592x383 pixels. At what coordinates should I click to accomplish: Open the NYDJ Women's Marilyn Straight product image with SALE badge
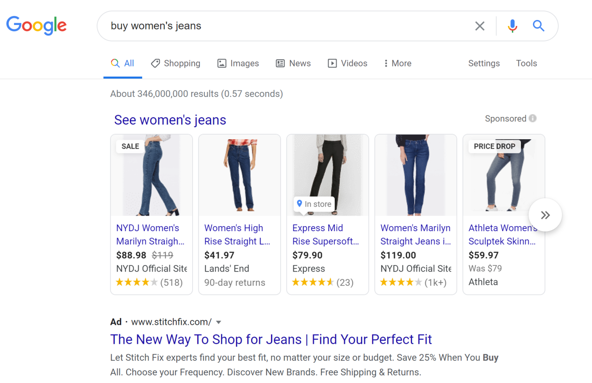click(x=152, y=175)
